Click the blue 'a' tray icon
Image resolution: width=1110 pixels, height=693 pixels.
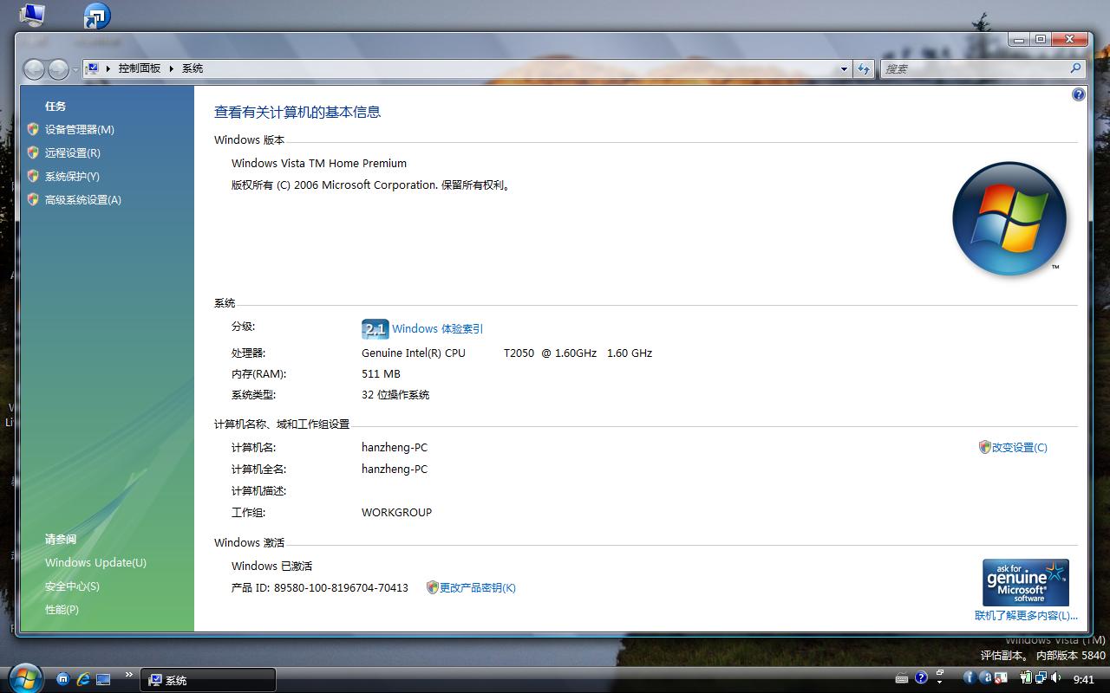click(x=986, y=678)
